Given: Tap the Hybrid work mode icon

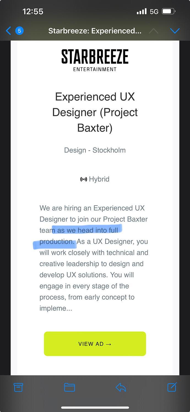Looking at the screenshot, I should click(x=83, y=179).
